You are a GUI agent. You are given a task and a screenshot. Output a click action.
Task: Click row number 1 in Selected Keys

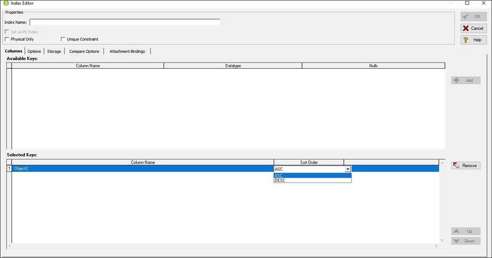coord(9,169)
